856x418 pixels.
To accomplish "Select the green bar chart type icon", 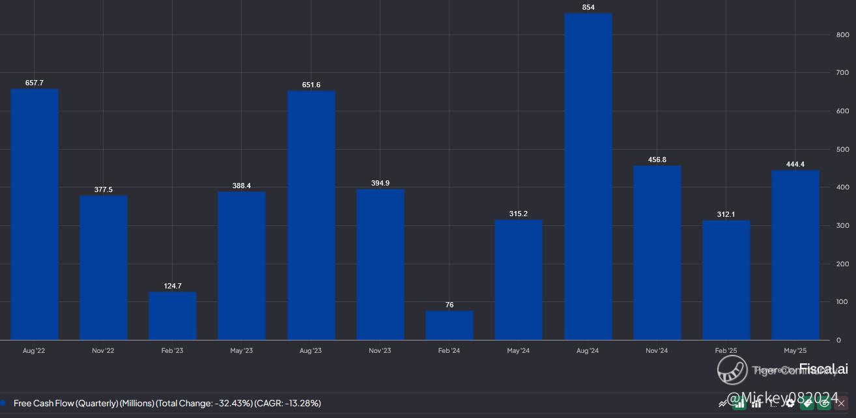I will click(739, 404).
